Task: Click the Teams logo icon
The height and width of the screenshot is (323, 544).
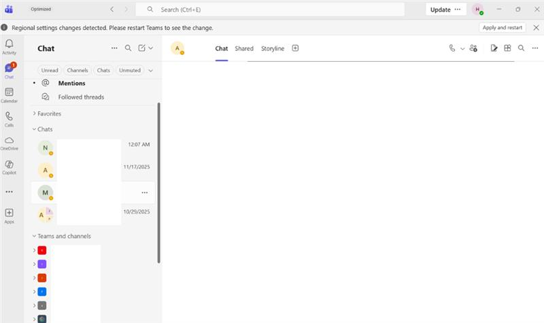Action: (9, 10)
